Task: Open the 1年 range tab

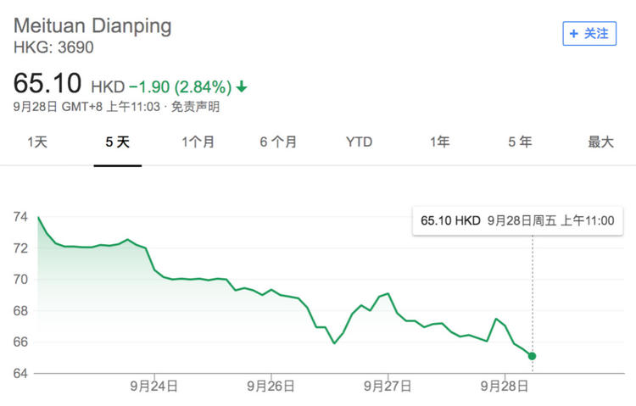Action: click(439, 142)
